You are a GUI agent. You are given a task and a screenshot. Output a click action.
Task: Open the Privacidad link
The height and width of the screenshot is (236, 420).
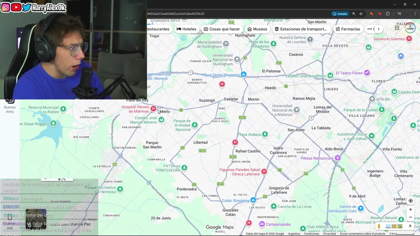(x=329, y=234)
